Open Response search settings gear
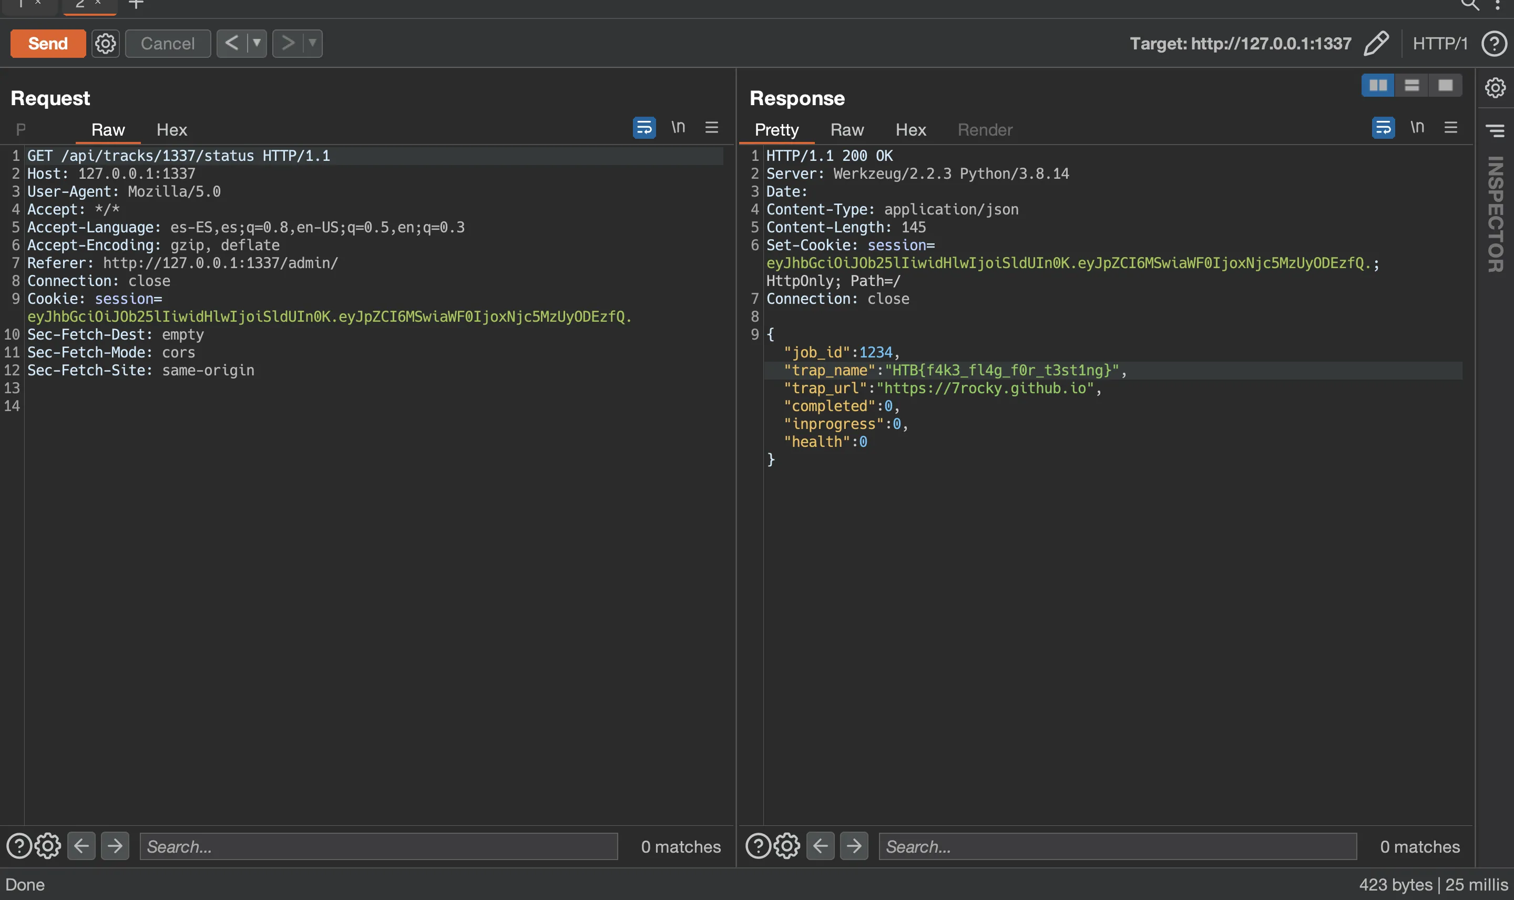Screen dimensions: 1514x900 click(x=787, y=846)
